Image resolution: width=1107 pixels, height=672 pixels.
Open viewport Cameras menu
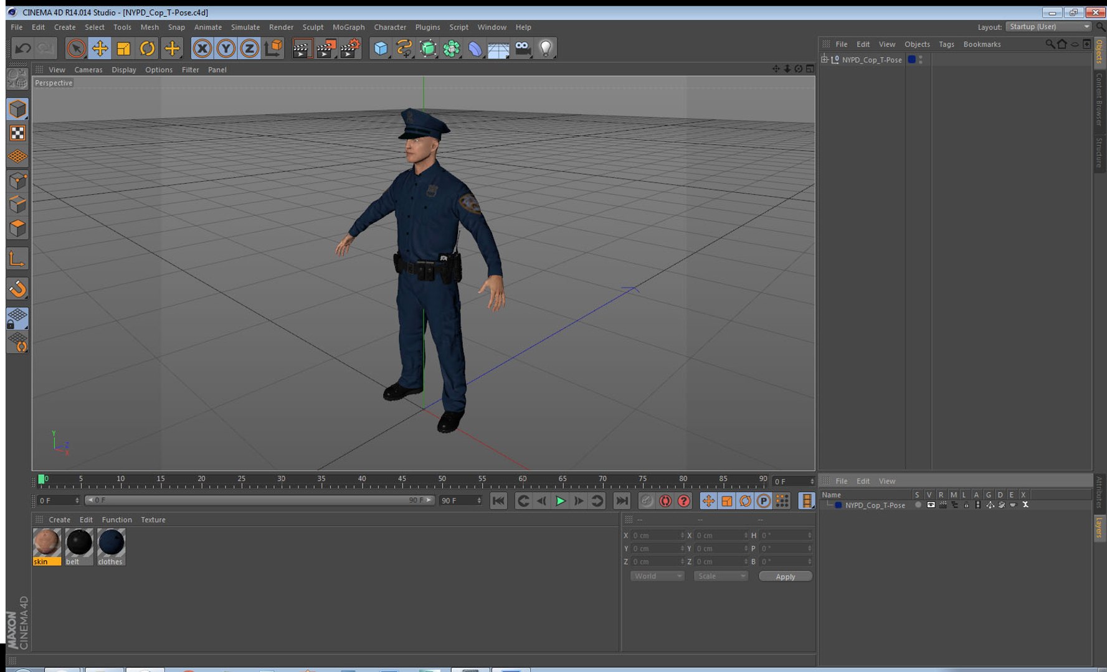point(88,70)
